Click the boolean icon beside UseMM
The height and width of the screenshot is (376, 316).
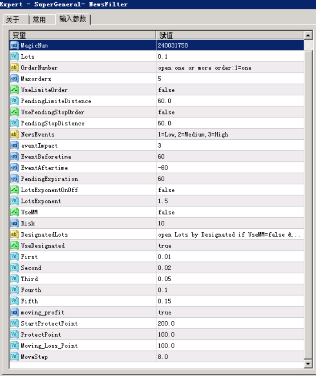coord(14,212)
